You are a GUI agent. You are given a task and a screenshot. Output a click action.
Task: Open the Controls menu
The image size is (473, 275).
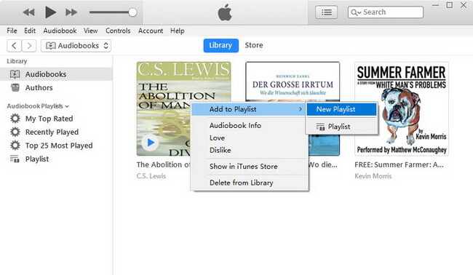[118, 31]
